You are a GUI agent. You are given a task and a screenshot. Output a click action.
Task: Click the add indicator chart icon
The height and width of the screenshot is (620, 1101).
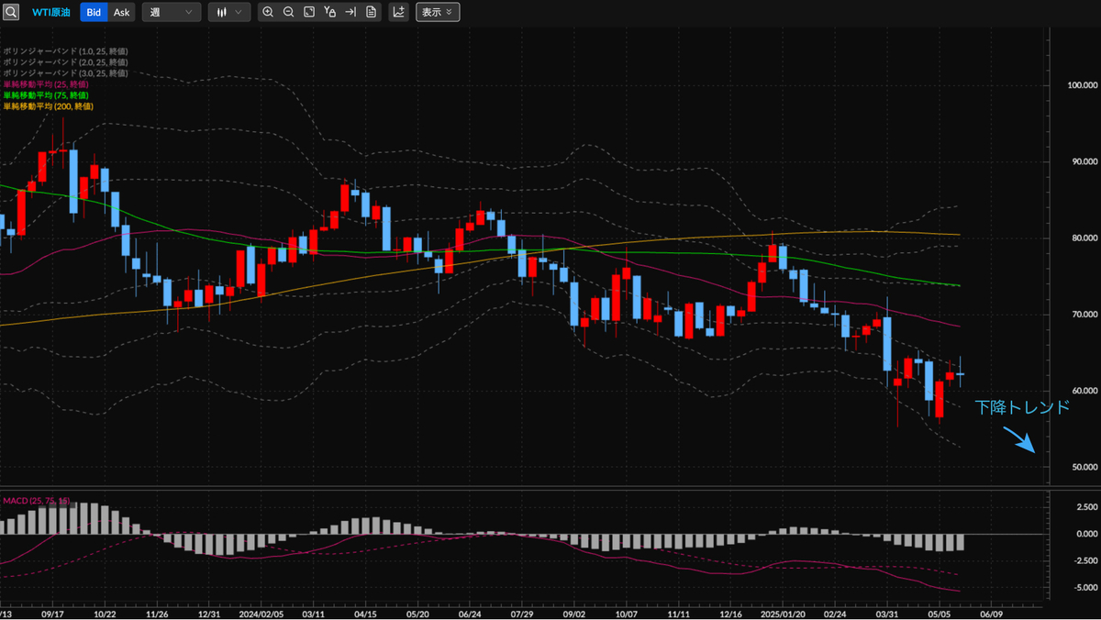click(399, 12)
